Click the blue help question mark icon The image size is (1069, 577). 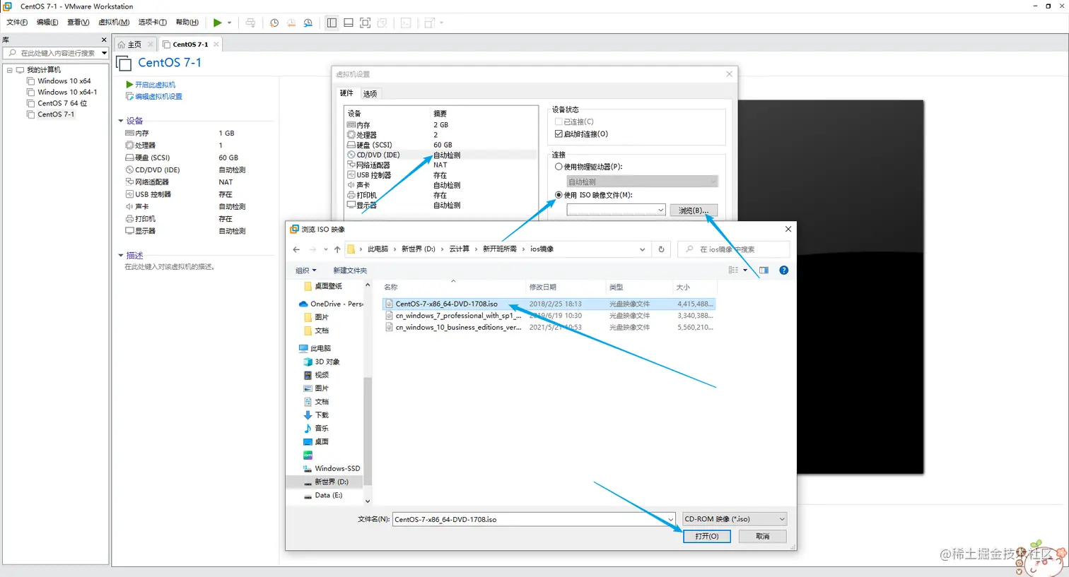click(x=783, y=270)
